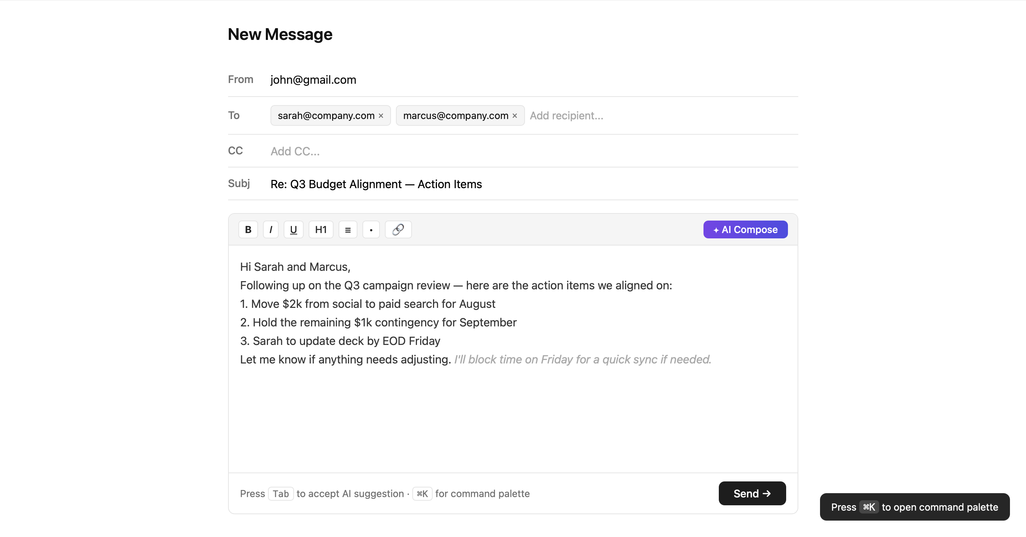Toggle bold formatting
The image size is (1026, 537).
coord(248,229)
